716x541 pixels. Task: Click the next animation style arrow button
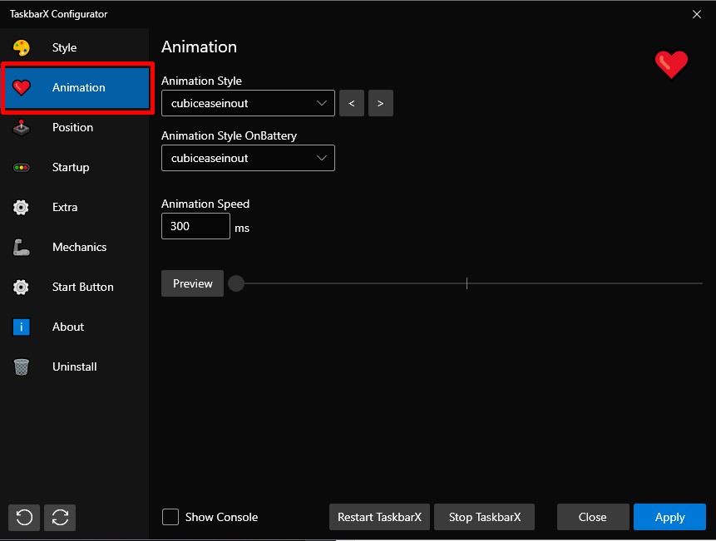[380, 103]
